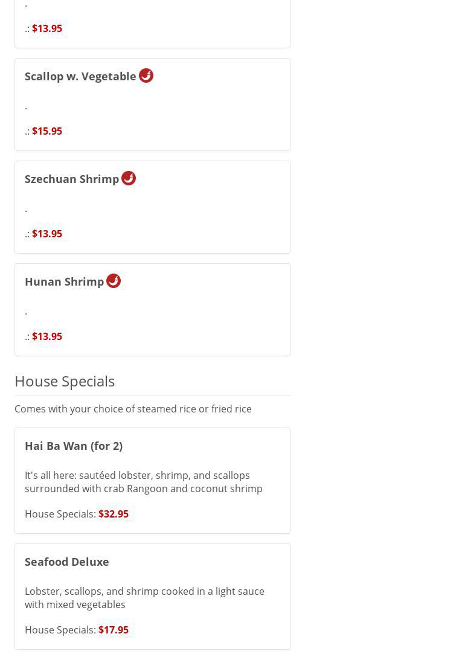This screenshot has width=465, height=657.
Task: Click the steamed rice or fried rice note
Action: [x=133, y=409]
